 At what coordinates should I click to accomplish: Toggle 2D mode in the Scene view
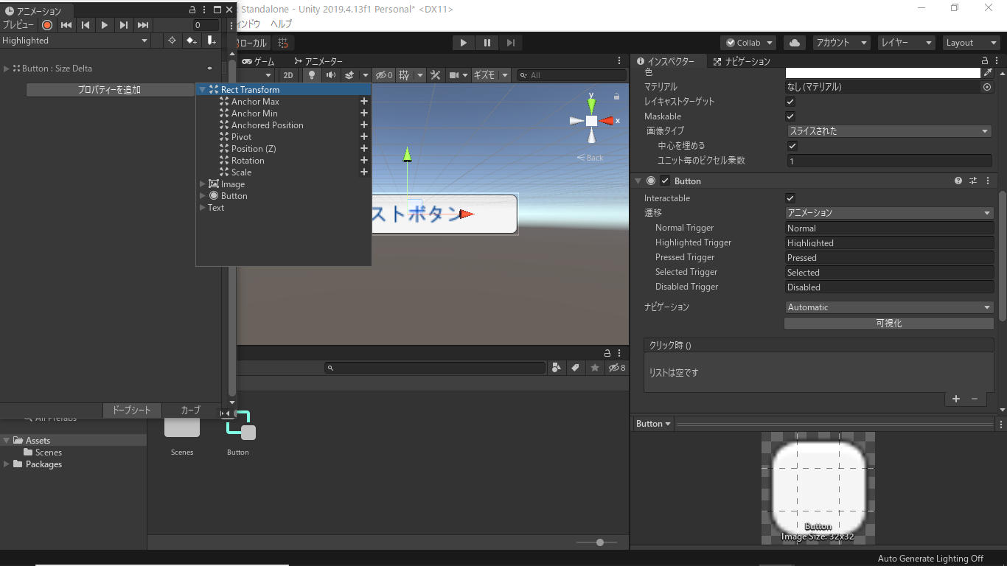(288, 74)
